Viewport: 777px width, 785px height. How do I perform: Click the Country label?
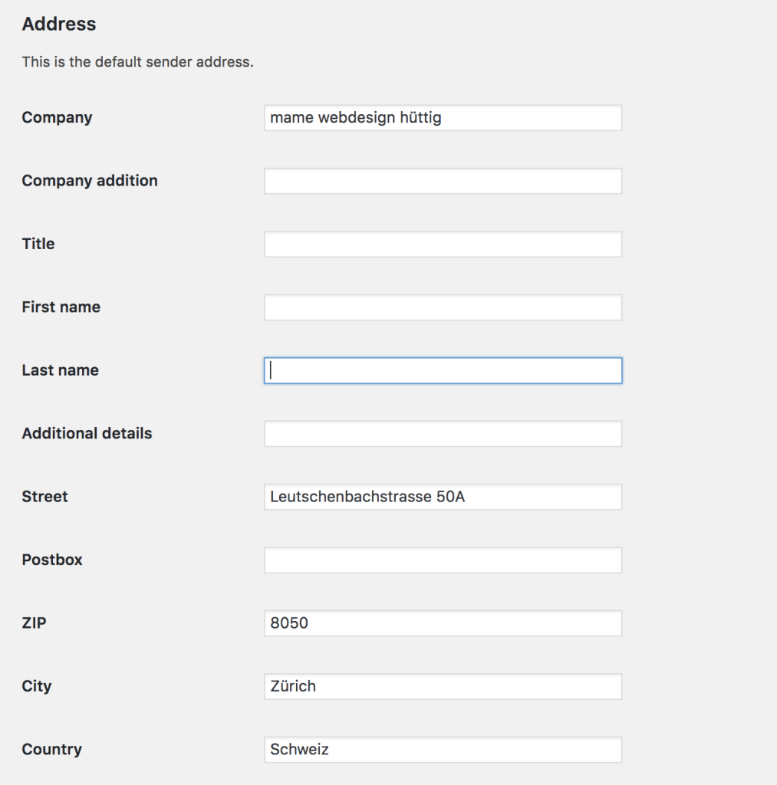pos(51,750)
